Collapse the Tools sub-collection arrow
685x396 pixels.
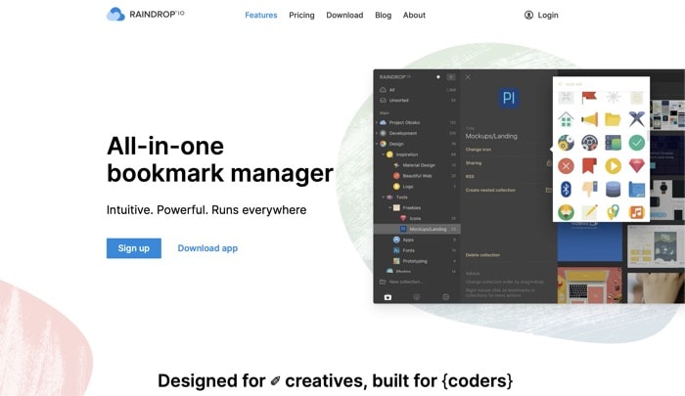click(384, 197)
